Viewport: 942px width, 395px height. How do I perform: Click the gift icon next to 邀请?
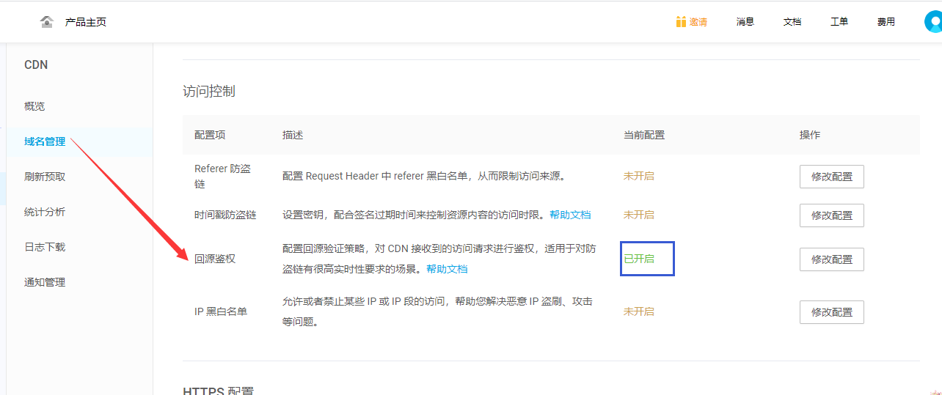click(681, 22)
